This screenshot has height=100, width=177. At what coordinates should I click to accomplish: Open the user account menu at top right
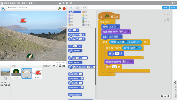point(173,3)
